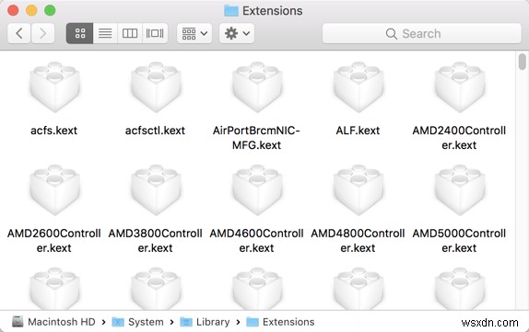This screenshot has height=332, width=529.
Task: Click into the Search field
Action: (x=422, y=33)
